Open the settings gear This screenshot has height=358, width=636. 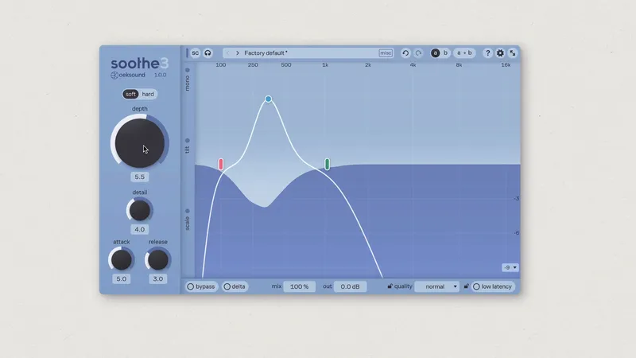click(x=500, y=53)
